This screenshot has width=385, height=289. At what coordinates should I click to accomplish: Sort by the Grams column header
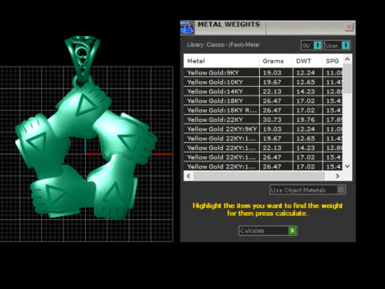[x=276, y=61]
